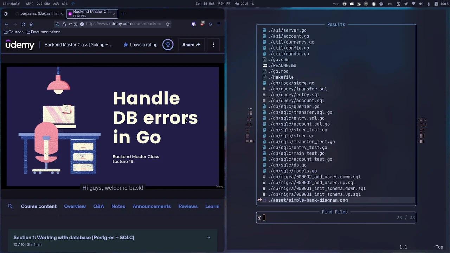Click the uBlock Origin extension icon
The width and height of the screenshot is (450, 253).
pyautogui.click(x=202, y=24)
